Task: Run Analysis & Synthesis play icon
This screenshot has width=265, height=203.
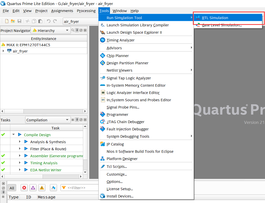Action: click(26, 142)
